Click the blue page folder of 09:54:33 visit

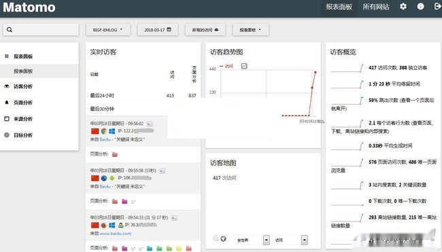tap(150, 248)
